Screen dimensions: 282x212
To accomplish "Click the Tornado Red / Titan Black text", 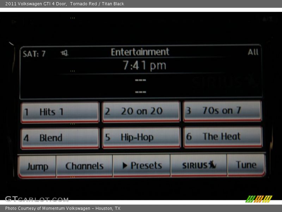I will (x=97, y=4).
